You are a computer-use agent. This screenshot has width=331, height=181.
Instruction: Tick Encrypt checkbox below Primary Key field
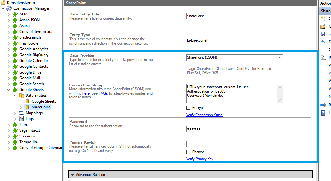(188, 152)
